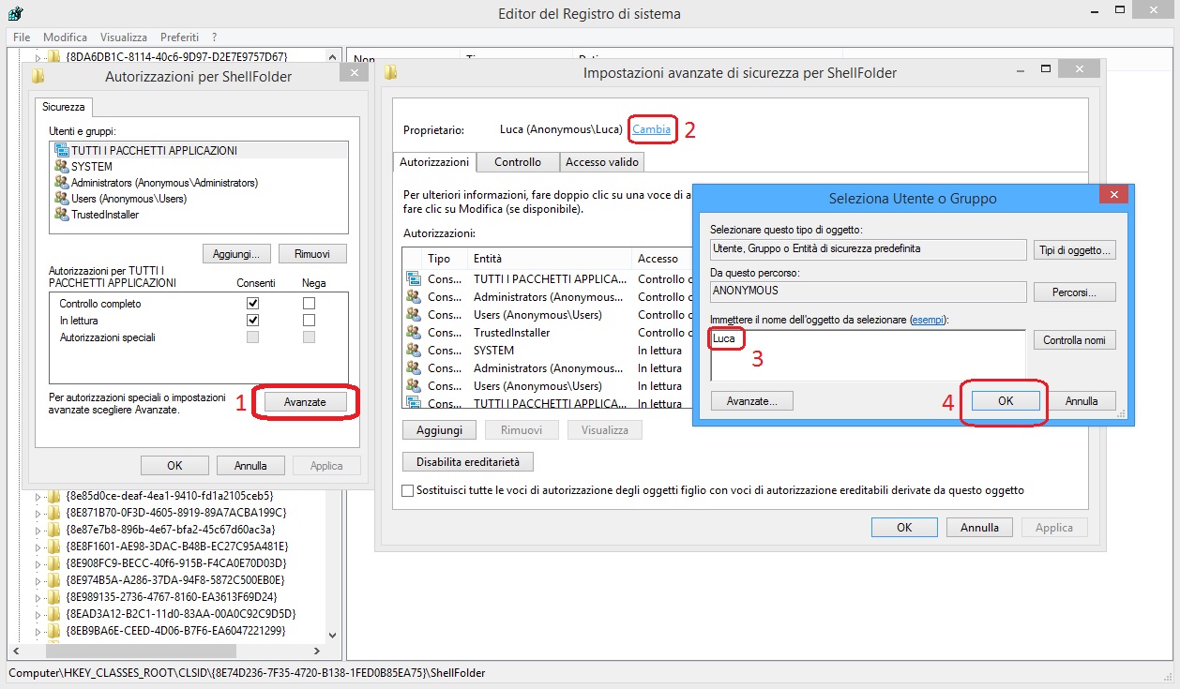Image resolution: width=1180 pixels, height=689 pixels.
Task: Open the File menu
Action: click(x=22, y=37)
